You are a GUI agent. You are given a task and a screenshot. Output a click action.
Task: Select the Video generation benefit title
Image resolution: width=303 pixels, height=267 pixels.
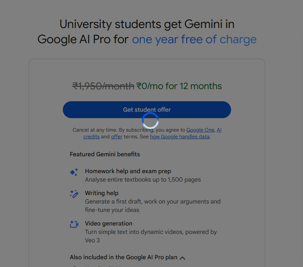(x=109, y=223)
